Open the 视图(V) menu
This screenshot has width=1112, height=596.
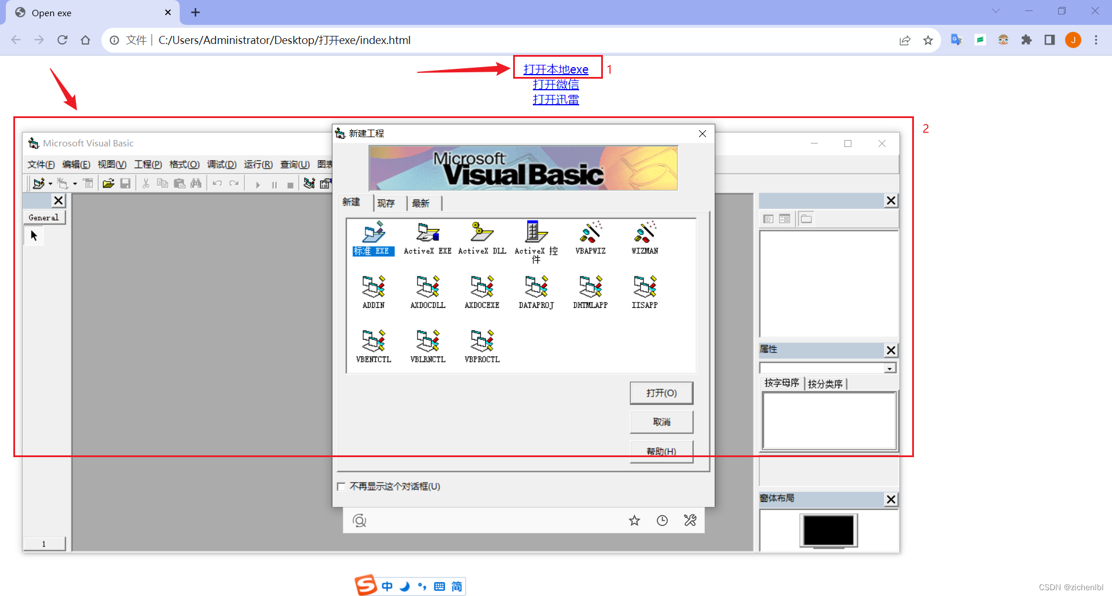pyautogui.click(x=112, y=164)
